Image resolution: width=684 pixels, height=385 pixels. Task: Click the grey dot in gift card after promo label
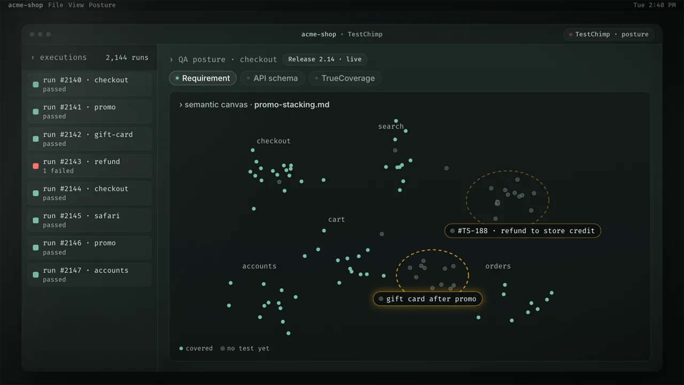(381, 299)
